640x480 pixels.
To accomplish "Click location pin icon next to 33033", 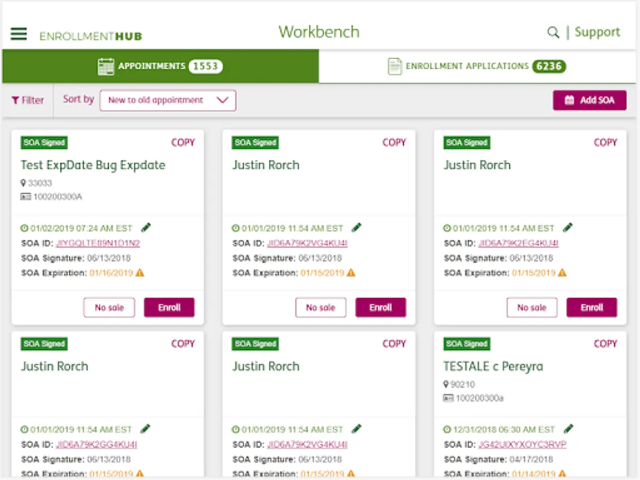I will coord(23,183).
